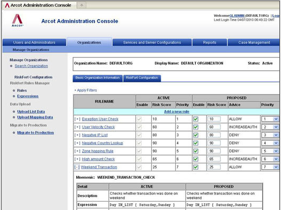This screenshot has height=210, width=281.
Task: Click proposed risk score field for Exception User Check
Action: 214,119
